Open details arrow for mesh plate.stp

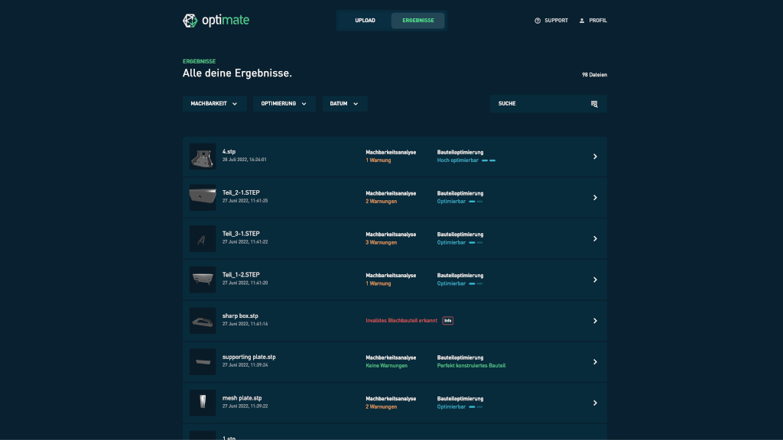point(595,403)
